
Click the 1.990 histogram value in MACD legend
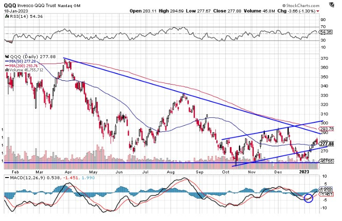coord(88,178)
